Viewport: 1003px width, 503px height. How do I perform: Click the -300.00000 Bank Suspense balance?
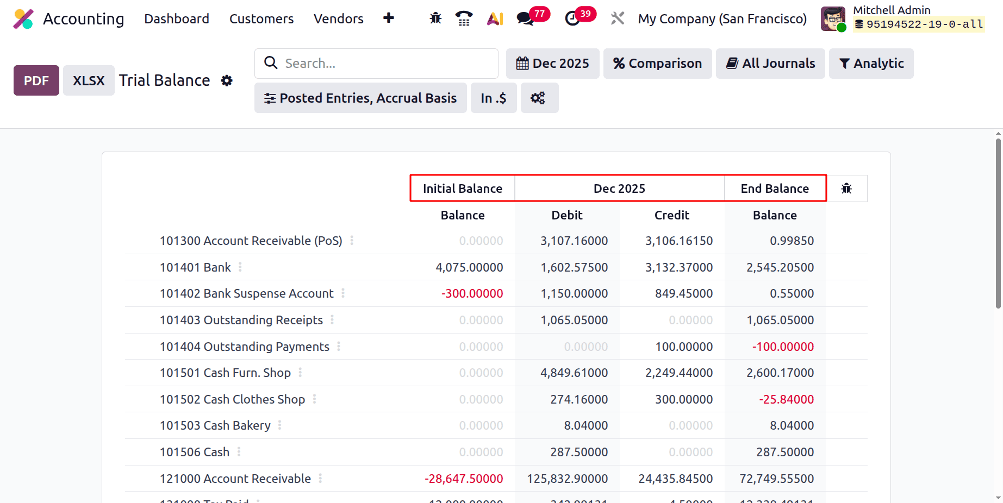[x=472, y=293]
